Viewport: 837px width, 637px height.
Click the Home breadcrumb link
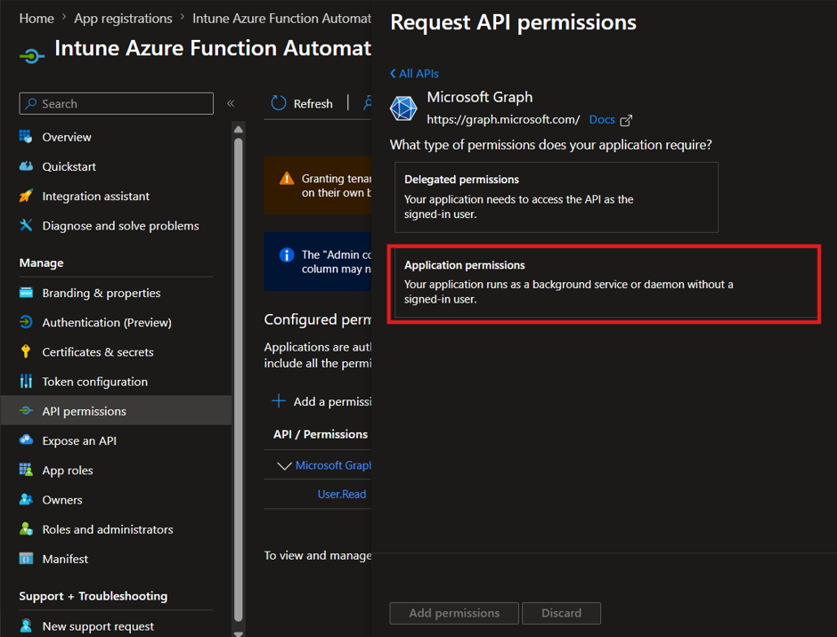37,18
